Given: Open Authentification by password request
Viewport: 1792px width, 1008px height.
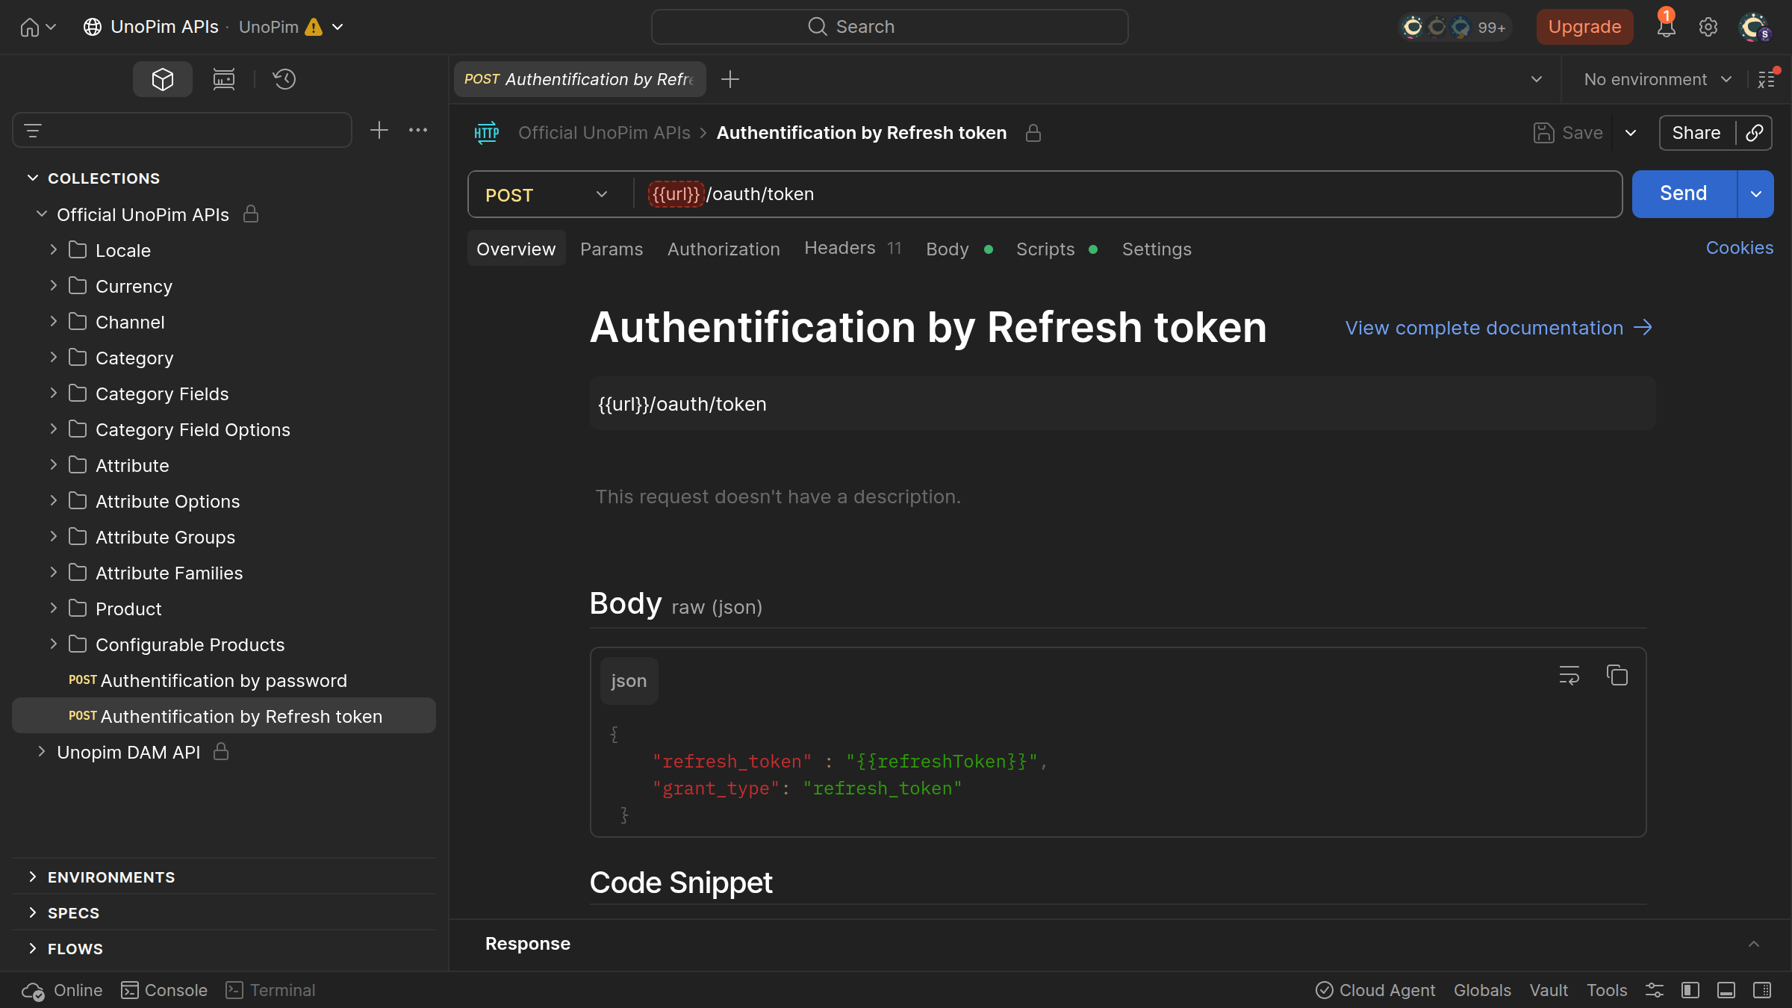Looking at the screenshot, I should [223, 680].
